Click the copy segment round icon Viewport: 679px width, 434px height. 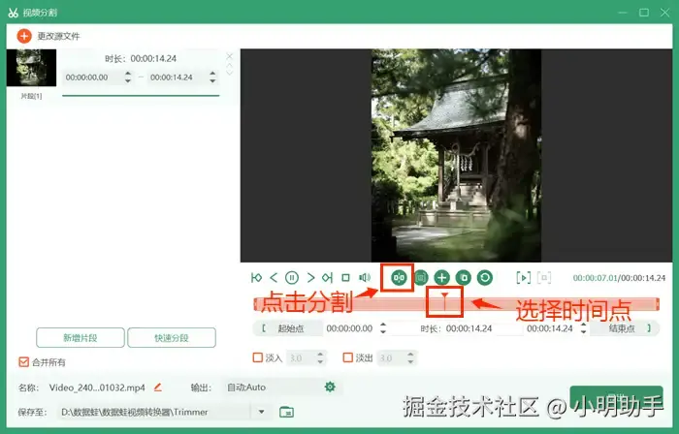tap(464, 277)
